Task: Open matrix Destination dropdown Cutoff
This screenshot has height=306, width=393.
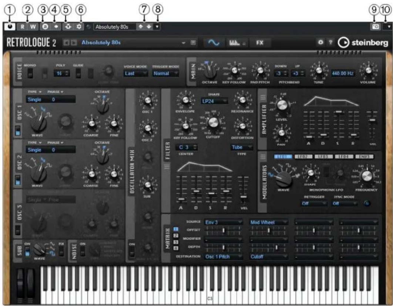Action: point(268,257)
